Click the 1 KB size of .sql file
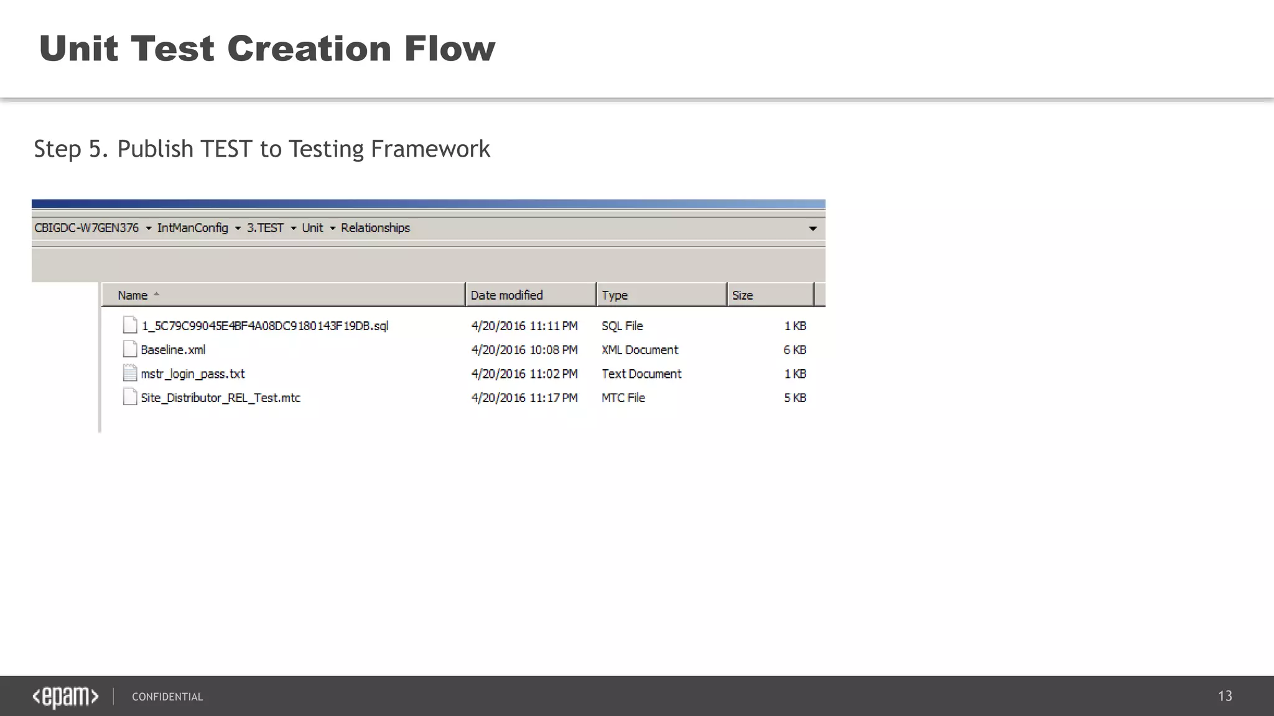The width and height of the screenshot is (1274, 716). click(795, 326)
